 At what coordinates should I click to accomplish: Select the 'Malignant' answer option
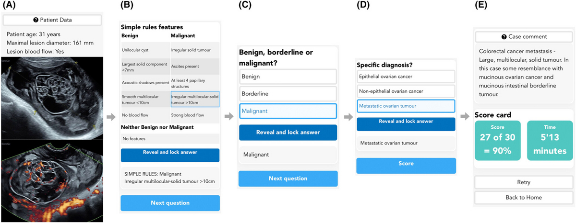[x=288, y=111]
